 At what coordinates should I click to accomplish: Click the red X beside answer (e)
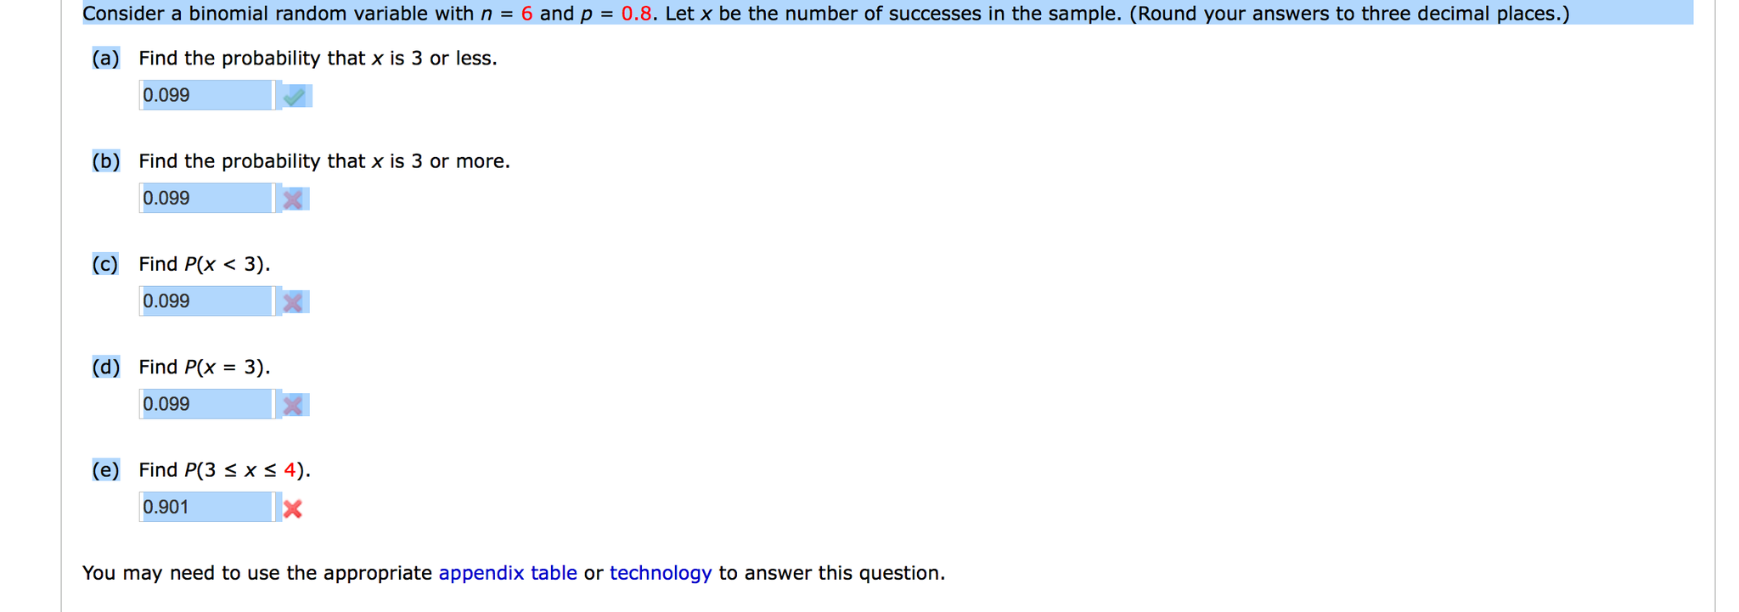[293, 508]
